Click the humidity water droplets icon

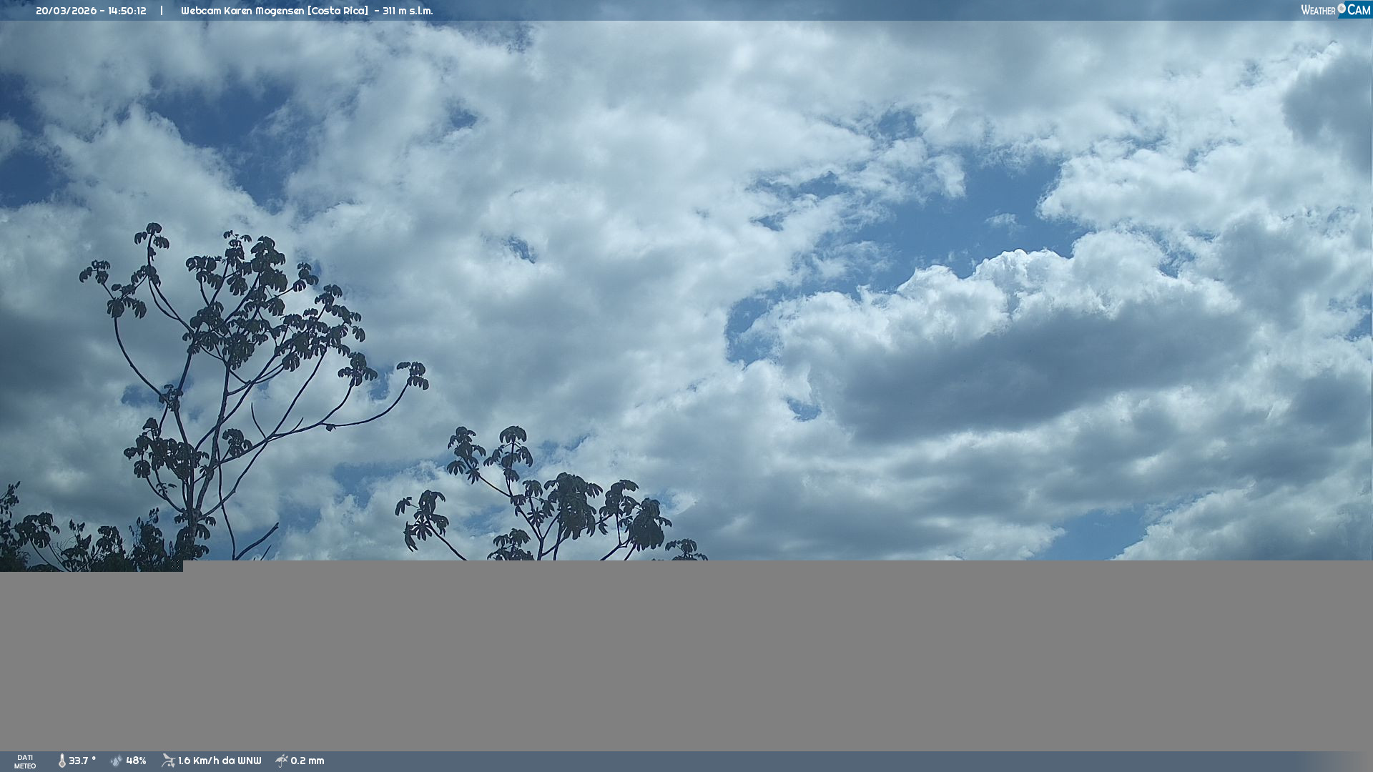117,761
